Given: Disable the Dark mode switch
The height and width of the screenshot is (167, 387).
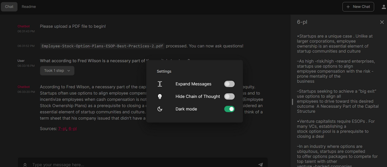Looking at the screenshot, I should (229, 109).
